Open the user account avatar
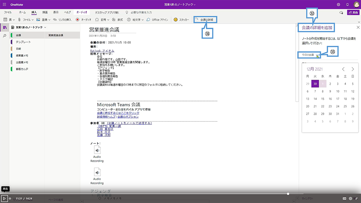This screenshot has width=361, height=203. [x=356, y=4]
